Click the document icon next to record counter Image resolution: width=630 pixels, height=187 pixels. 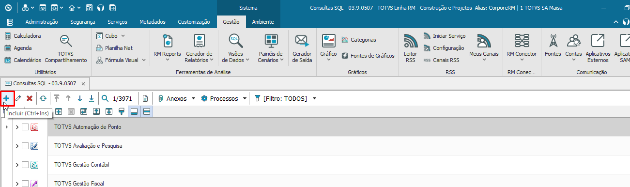[x=145, y=98]
